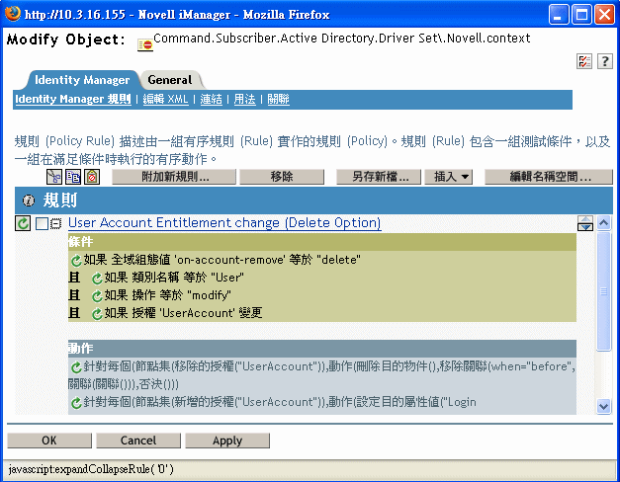Click the rules list scrollbar down arrow
The height and width of the screenshot is (482, 620).
coord(603,406)
